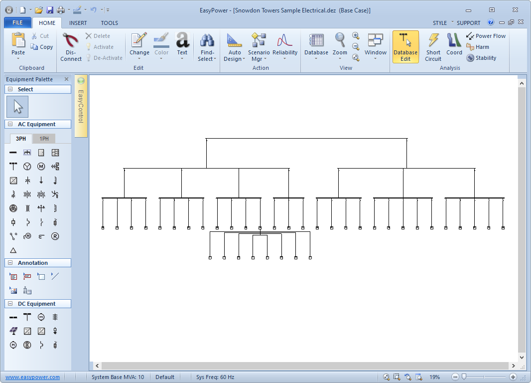Click the zoom slider plus button
Image resolution: width=531 pixels, height=383 pixels.
513,377
